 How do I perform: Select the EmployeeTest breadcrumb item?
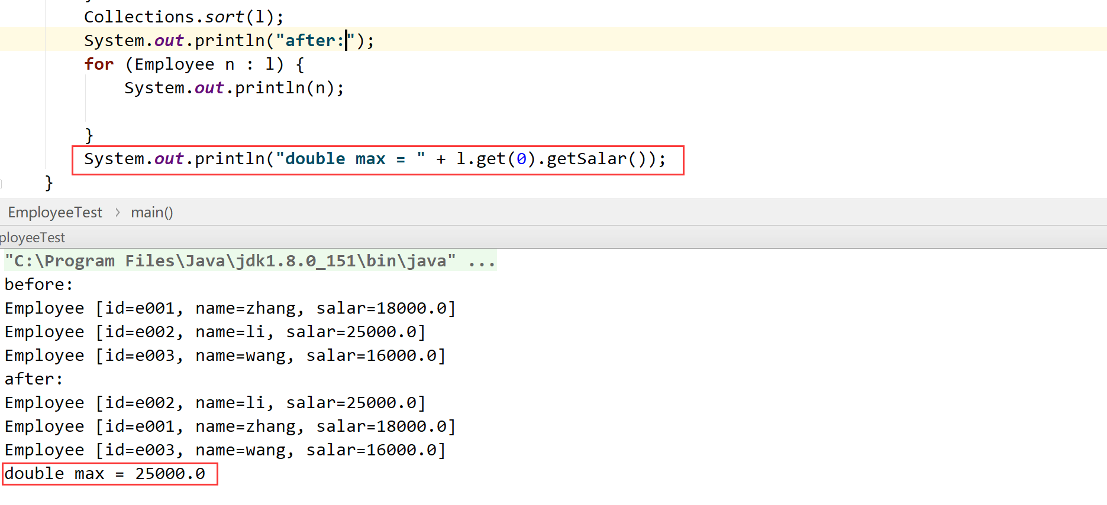pyautogui.click(x=55, y=213)
